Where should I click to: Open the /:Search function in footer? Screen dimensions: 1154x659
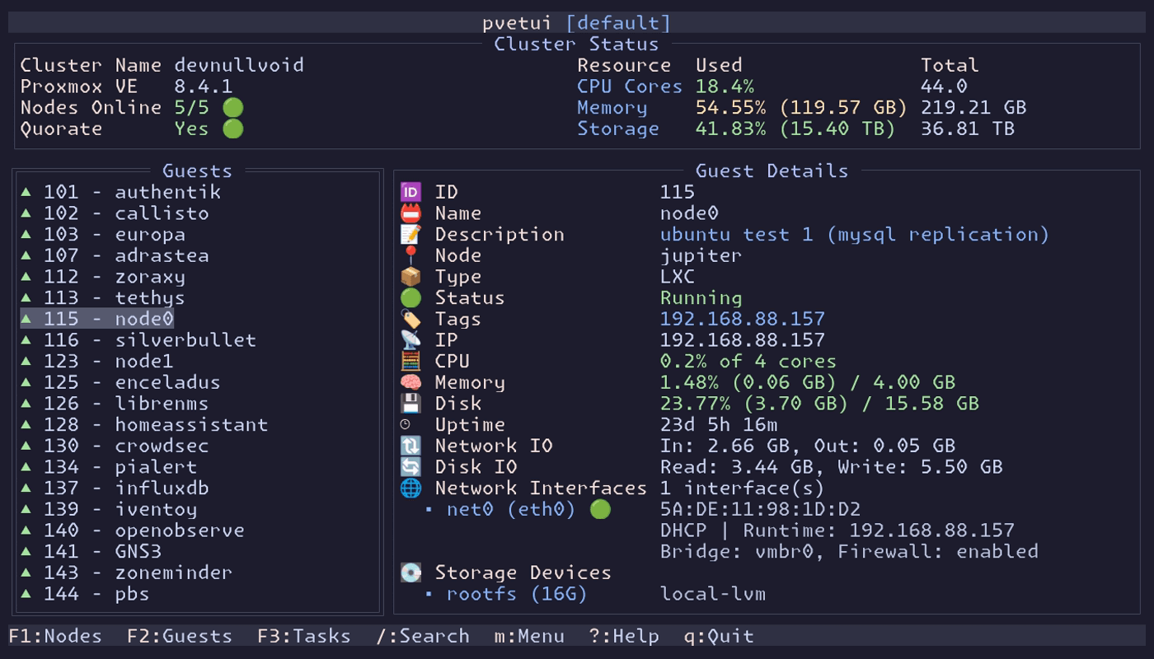pyautogui.click(x=423, y=636)
